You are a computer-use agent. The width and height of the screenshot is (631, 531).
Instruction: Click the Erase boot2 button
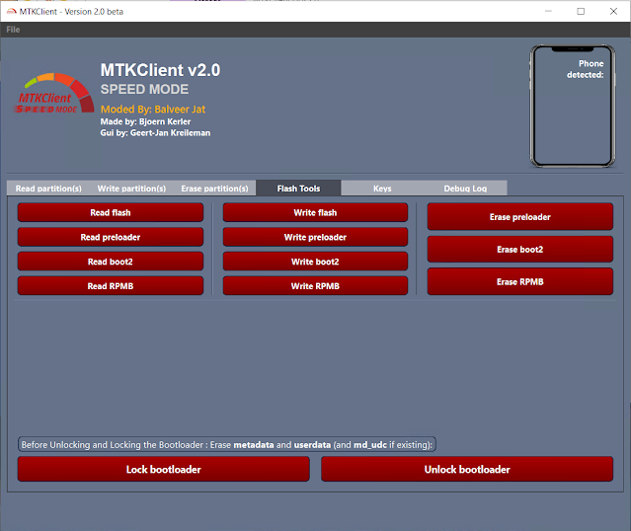click(520, 250)
